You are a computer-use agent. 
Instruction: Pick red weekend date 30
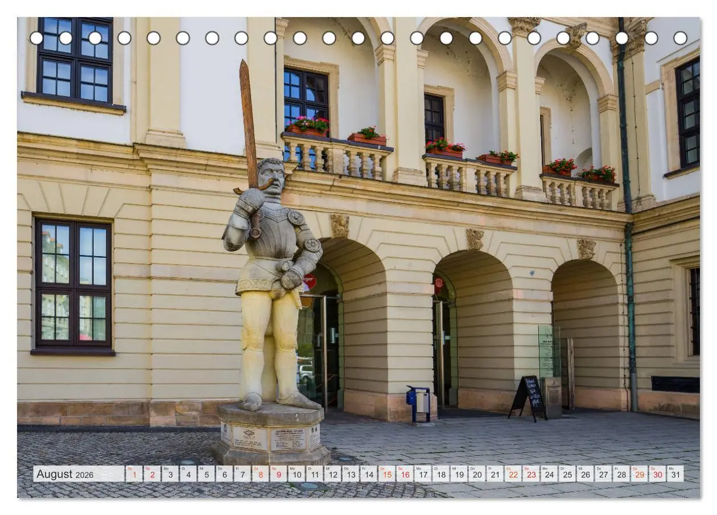pyautogui.click(x=658, y=473)
